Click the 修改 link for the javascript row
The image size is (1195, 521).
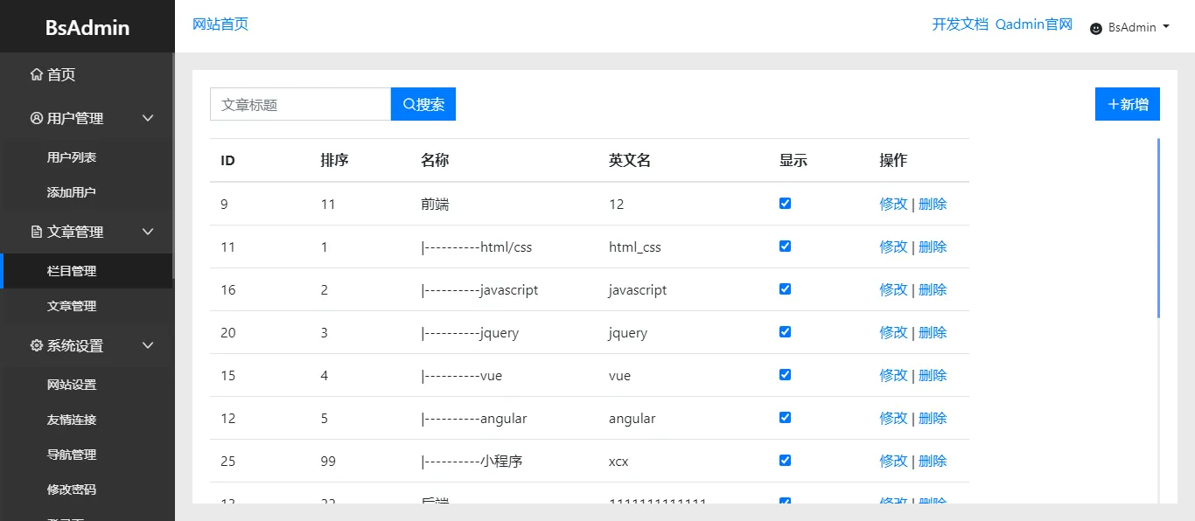[x=892, y=288]
